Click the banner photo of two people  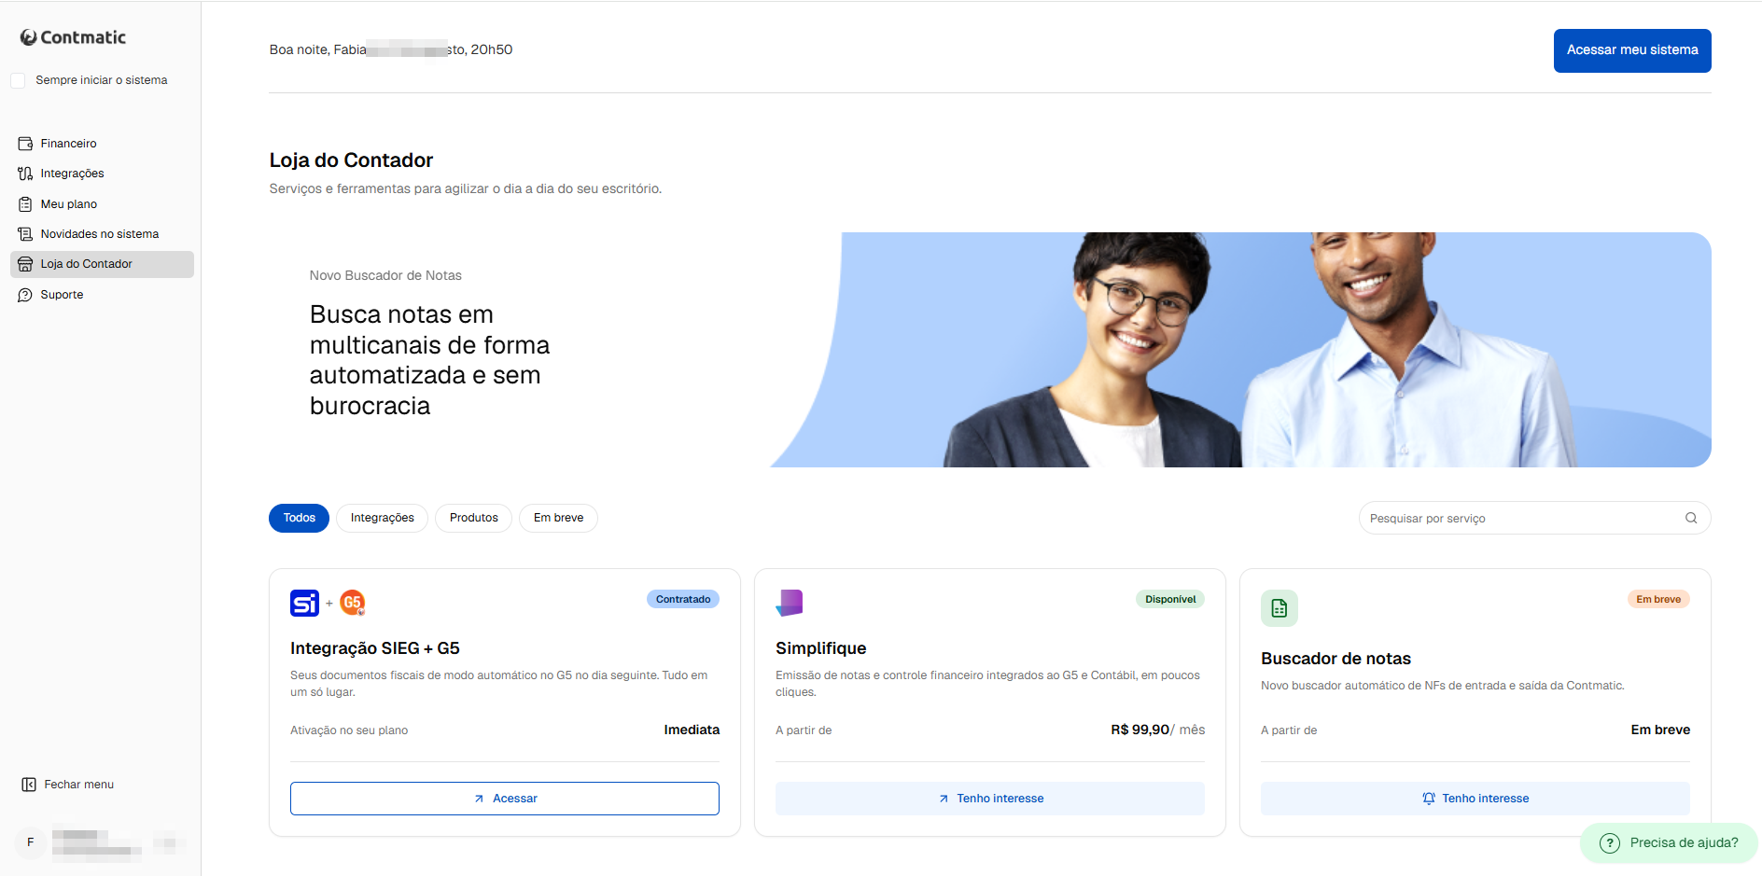1241,350
